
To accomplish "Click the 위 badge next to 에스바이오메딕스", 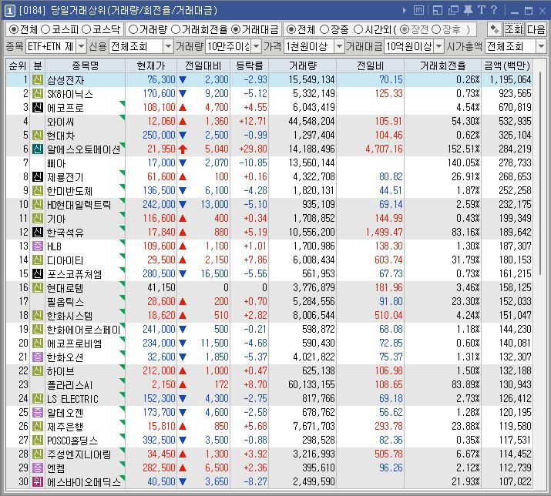I will [38, 481].
